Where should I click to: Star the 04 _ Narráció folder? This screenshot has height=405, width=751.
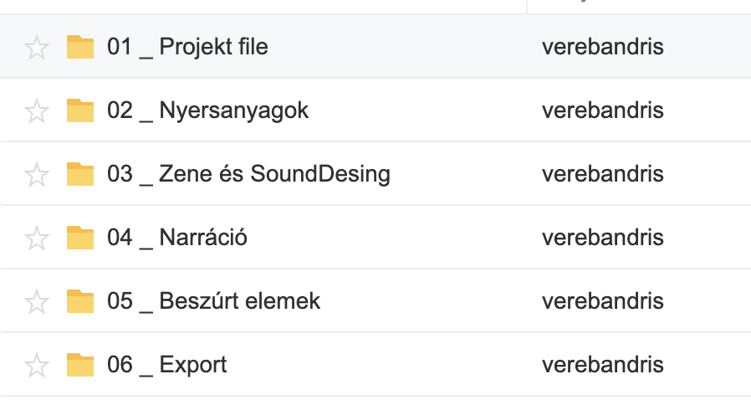click(x=37, y=238)
